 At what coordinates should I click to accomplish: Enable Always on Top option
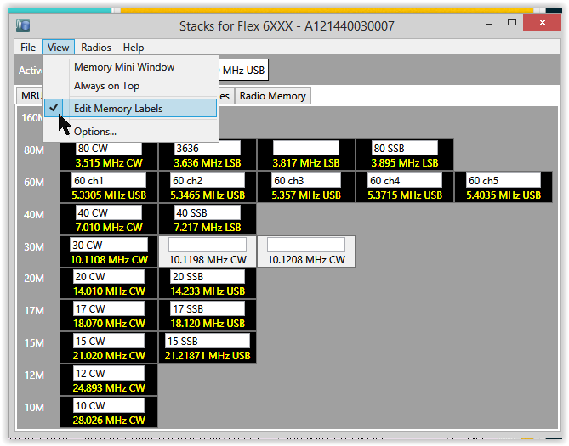[x=131, y=86]
